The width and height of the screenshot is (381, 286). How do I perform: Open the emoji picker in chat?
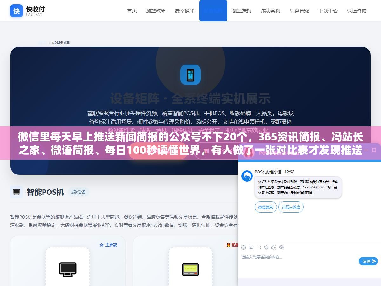[244, 248]
